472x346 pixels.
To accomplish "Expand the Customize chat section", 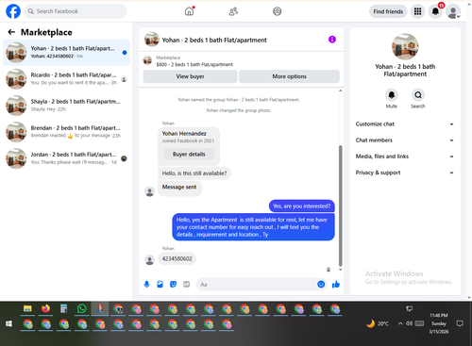I will tap(405, 124).
